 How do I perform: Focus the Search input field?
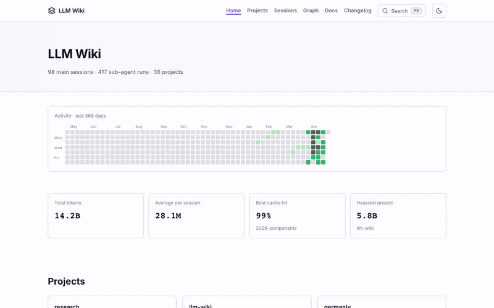(402, 10)
